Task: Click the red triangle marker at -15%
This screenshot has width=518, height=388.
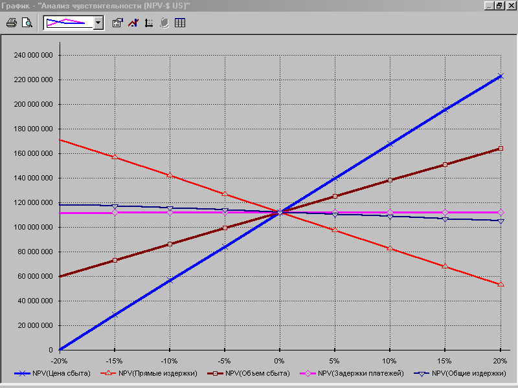Action: (x=115, y=156)
